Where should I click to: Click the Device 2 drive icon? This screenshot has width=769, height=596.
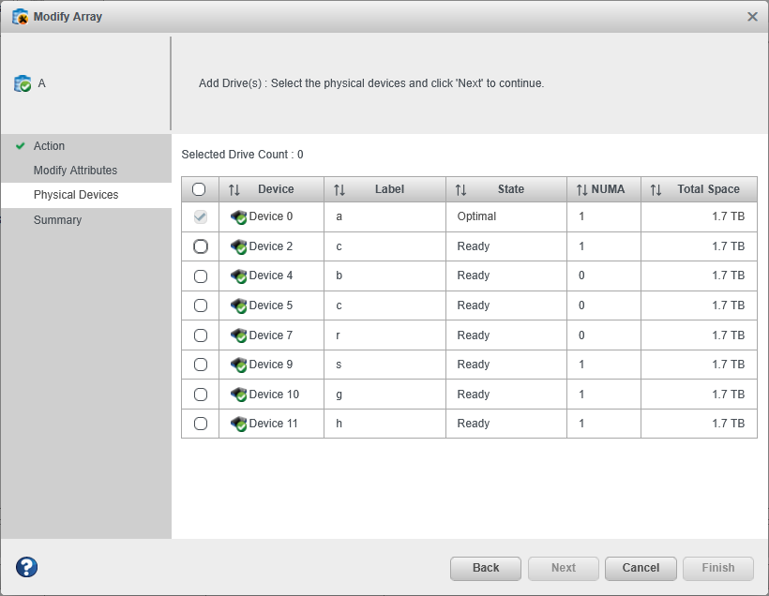(238, 246)
